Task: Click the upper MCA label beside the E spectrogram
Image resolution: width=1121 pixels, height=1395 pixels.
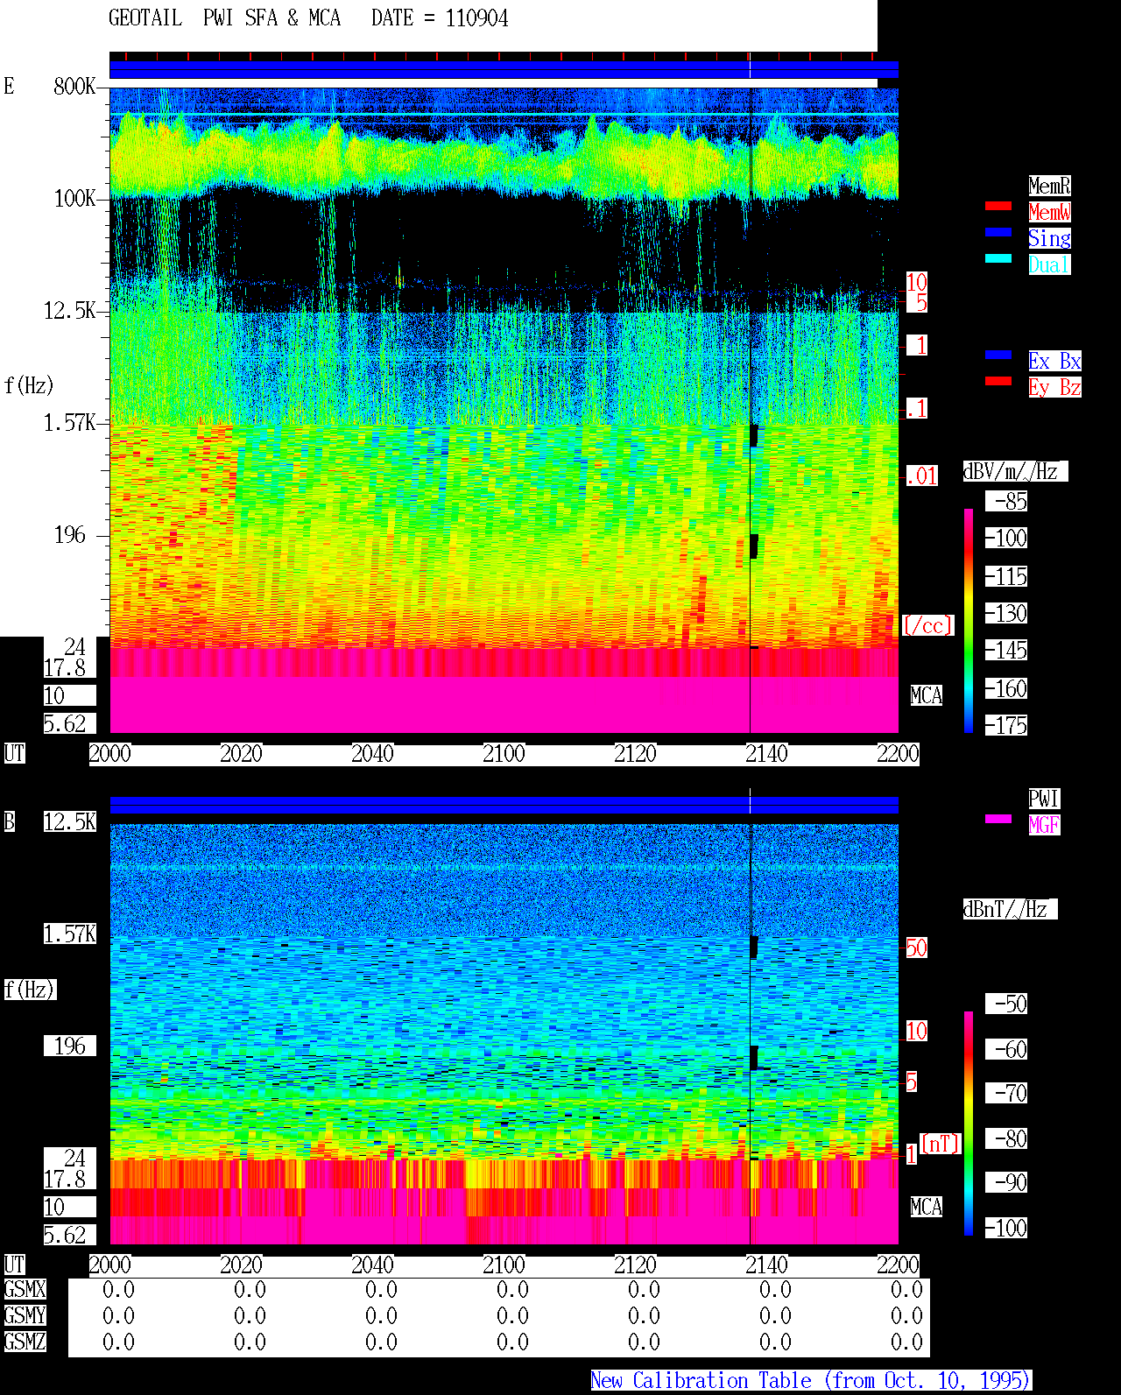Action: point(927,696)
